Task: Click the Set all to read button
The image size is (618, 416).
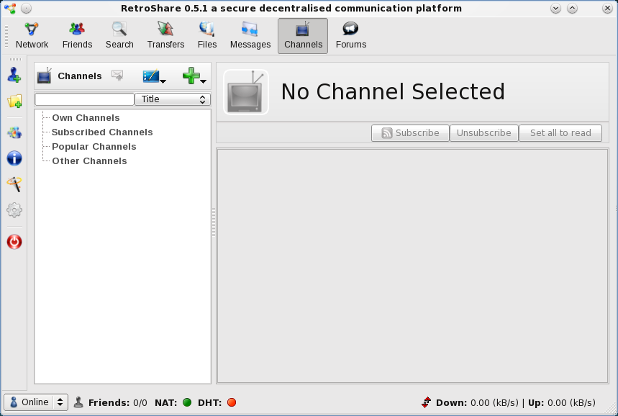Action: (x=560, y=133)
